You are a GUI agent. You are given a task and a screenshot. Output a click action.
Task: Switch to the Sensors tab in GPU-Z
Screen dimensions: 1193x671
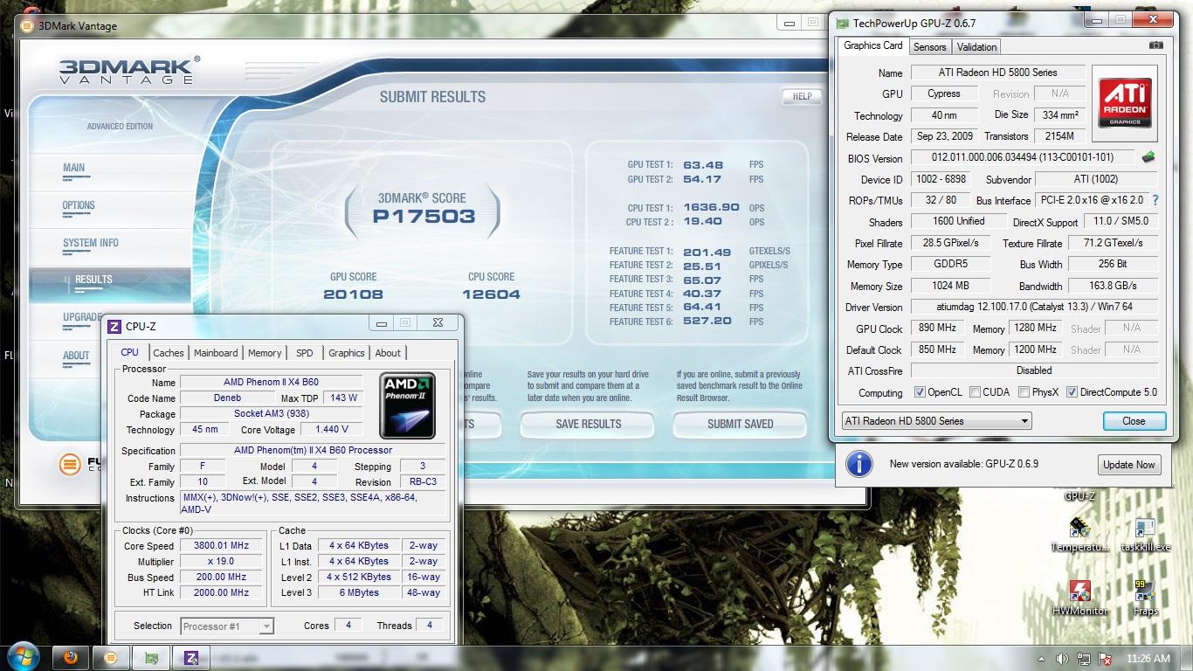[929, 47]
